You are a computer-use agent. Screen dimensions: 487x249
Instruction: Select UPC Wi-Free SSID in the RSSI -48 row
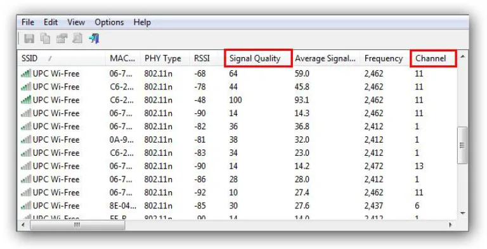click(x=56, y=100)
